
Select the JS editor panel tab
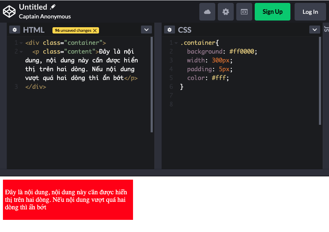tap(326, 29)
